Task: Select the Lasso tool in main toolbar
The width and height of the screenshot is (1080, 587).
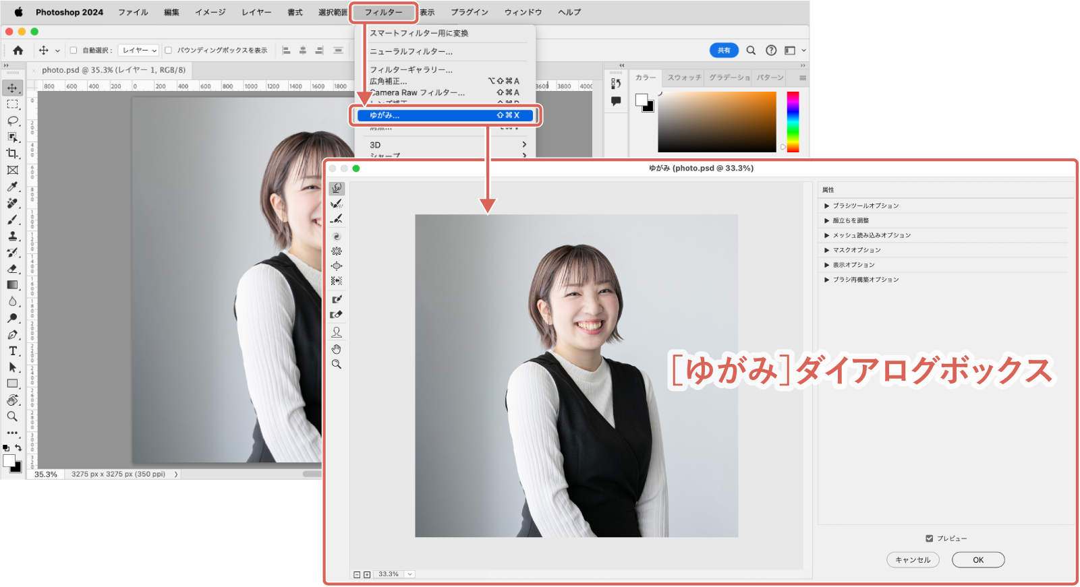Action: click(x=13, y=121)
